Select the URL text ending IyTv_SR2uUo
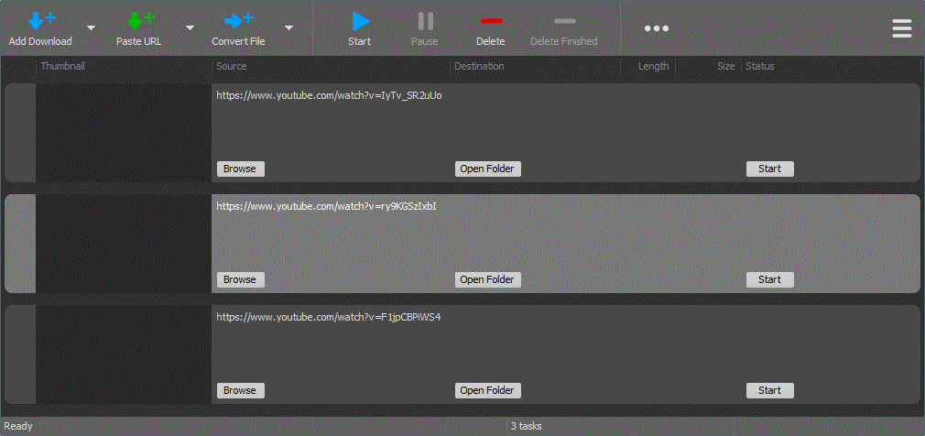This screenshot has width=925, height=436. [x=329, y=95]
